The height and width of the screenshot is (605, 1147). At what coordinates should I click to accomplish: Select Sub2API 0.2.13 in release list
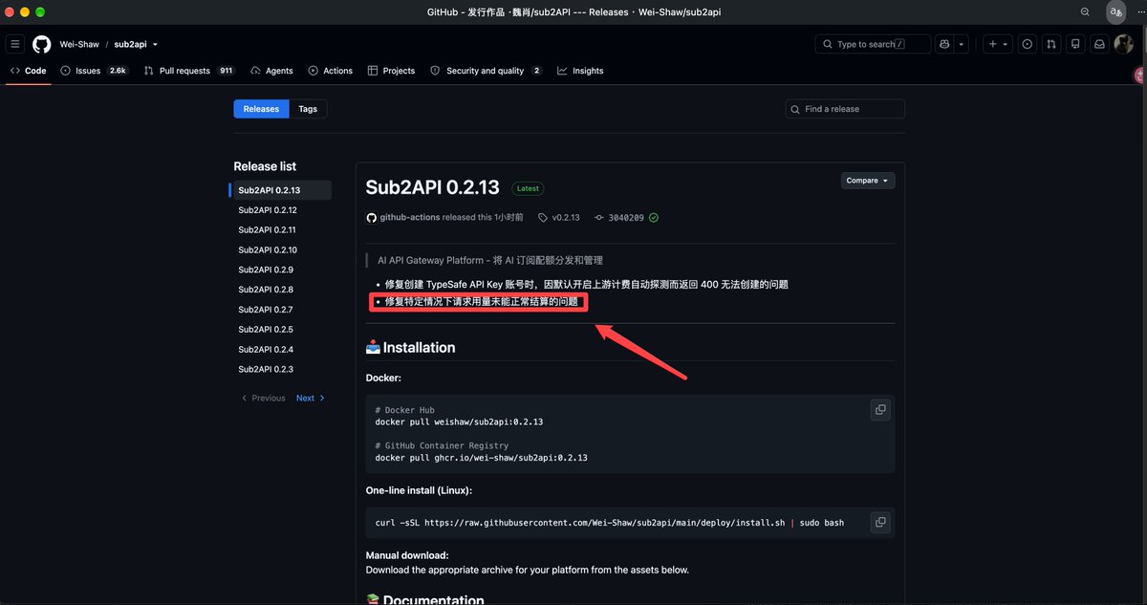tap(281, 190)
